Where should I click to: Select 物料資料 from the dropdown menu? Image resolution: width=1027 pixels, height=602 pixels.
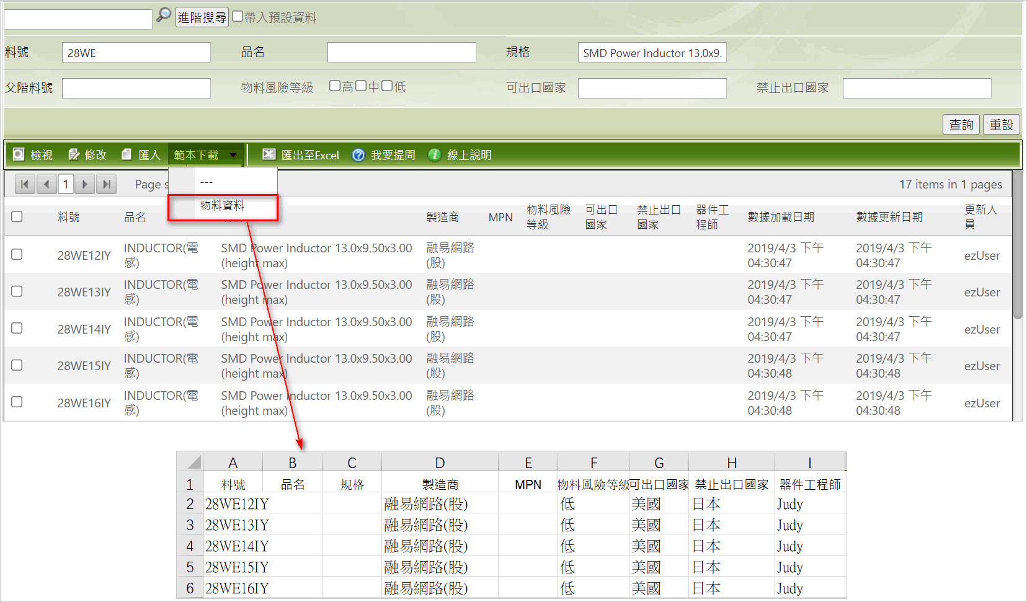coord(223,206)
